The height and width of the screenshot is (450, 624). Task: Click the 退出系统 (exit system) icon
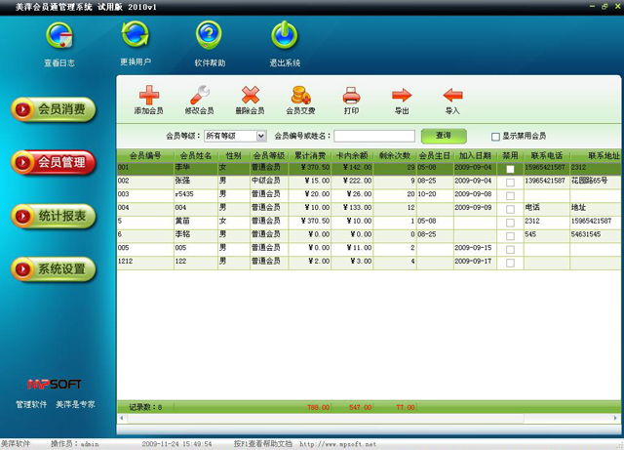coord(284,37)
